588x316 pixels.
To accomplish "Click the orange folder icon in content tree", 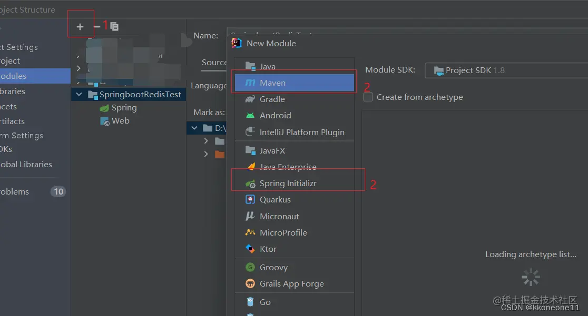I will pos(220,154).
